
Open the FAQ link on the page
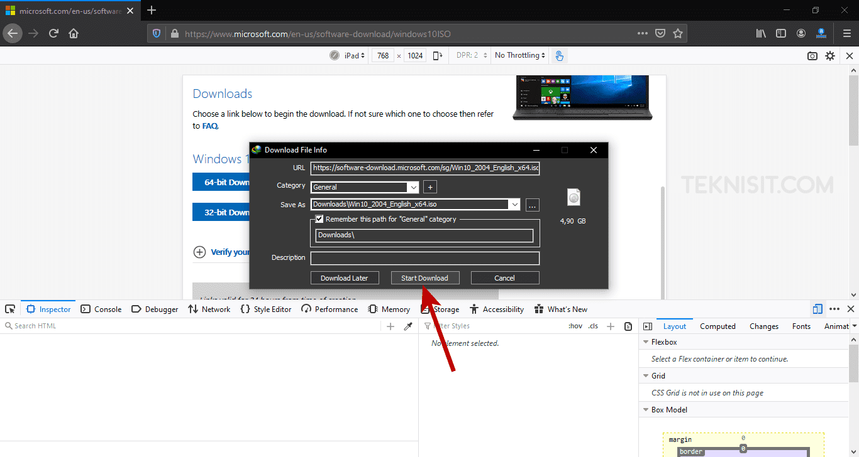[x=209, y=126]
